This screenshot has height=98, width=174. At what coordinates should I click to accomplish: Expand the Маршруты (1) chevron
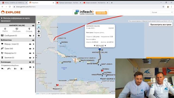coord(33,53)
